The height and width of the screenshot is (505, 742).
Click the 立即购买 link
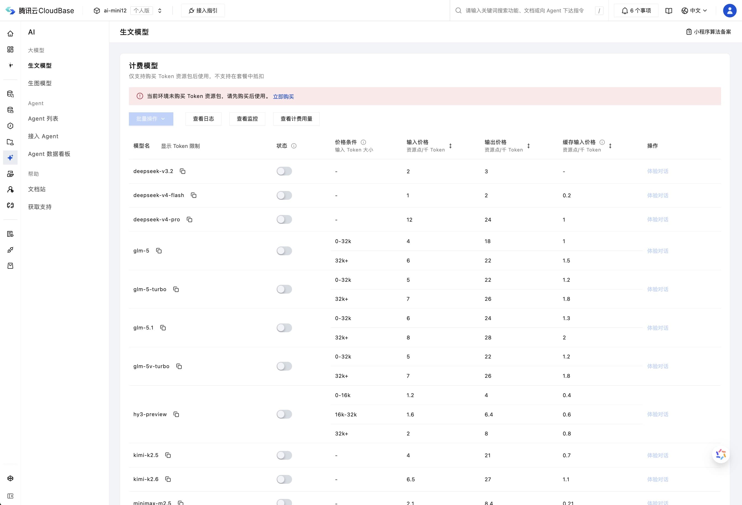click(x=283, y=96)
